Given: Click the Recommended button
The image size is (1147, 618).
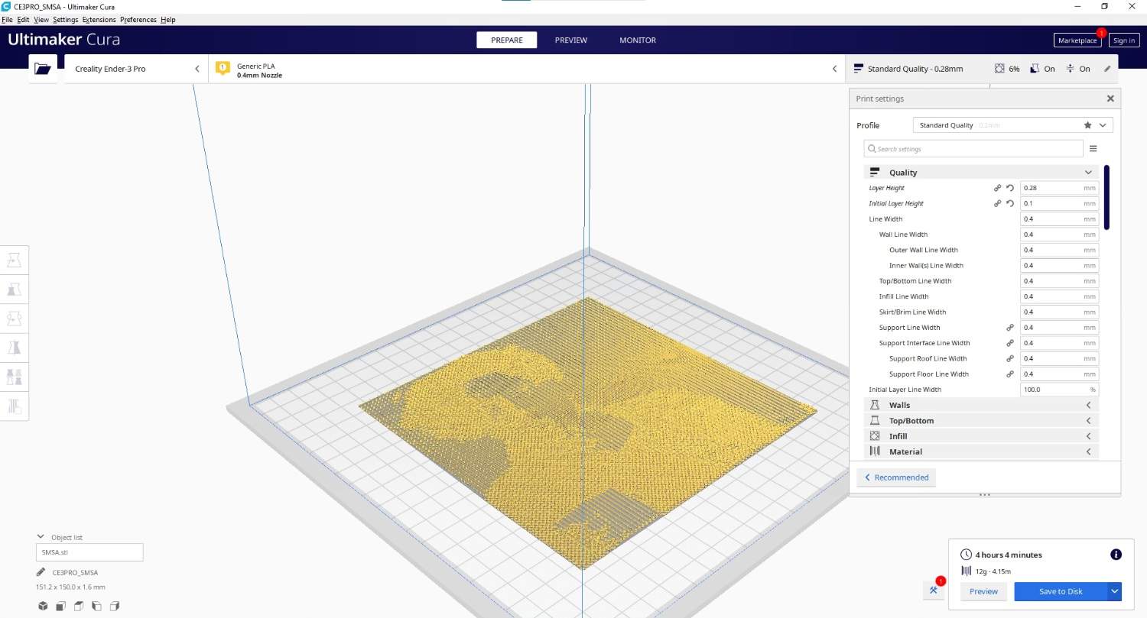Looking at the screenshot, I should tap(896, 477).
